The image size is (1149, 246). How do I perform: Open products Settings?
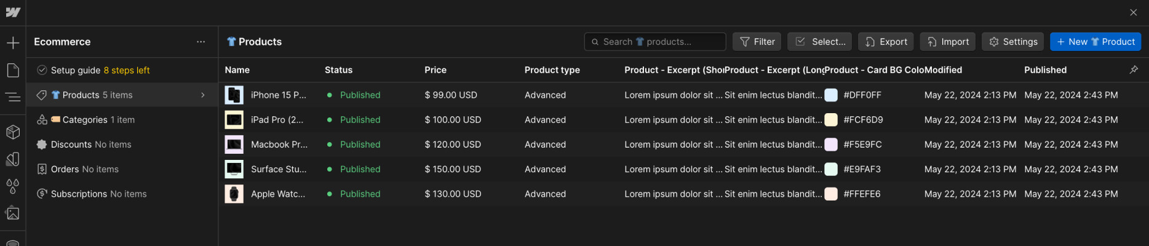(x=1013, y=42)
